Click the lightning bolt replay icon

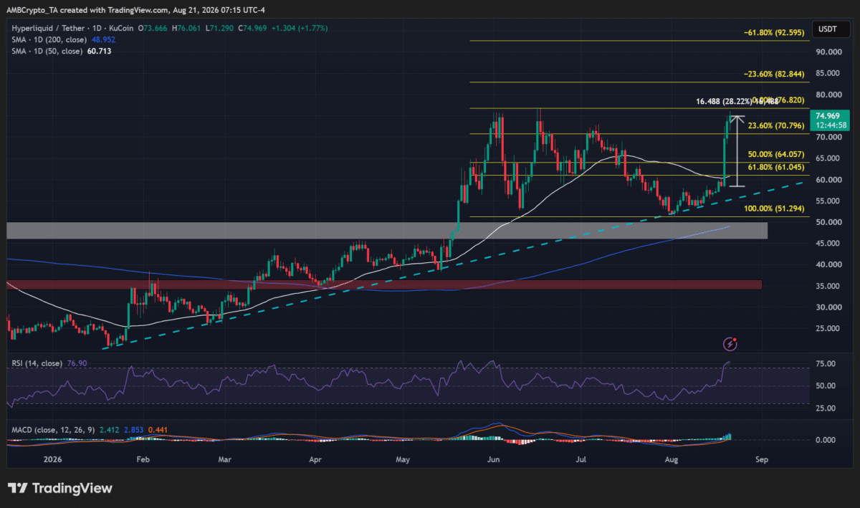(x=732, y=345)
